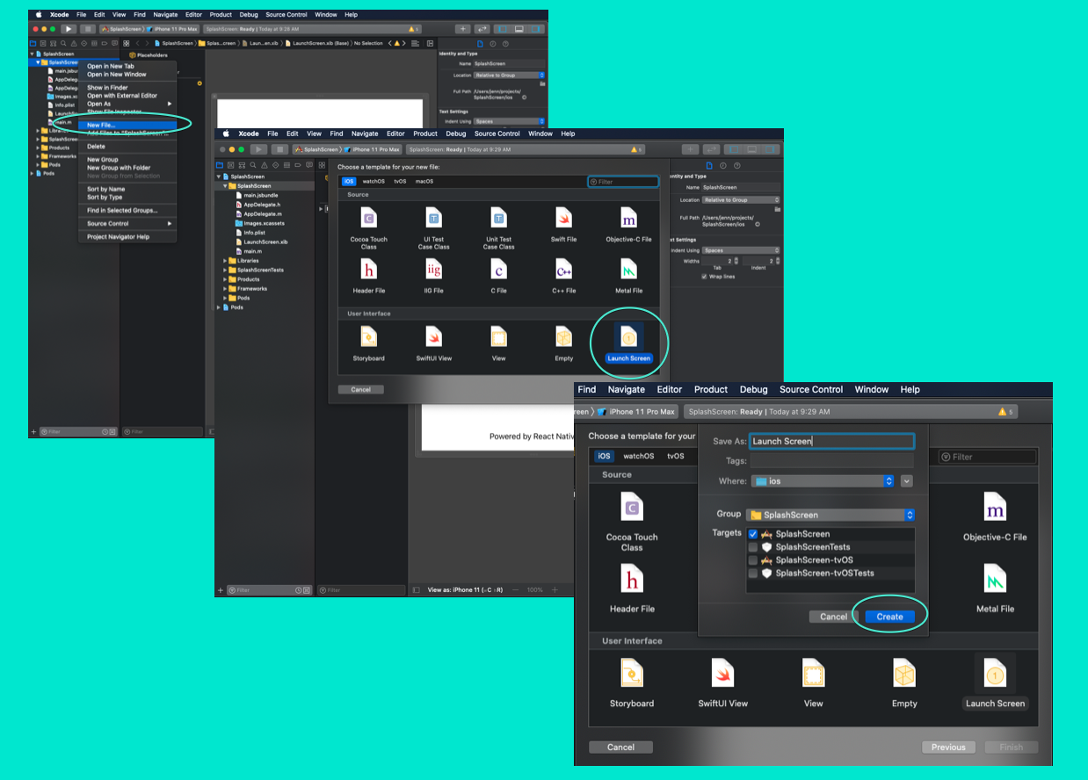Select IIG File template in middle window
This screenshot has width=1088, height=780.
pyautogui.click(x=433, y=276)
